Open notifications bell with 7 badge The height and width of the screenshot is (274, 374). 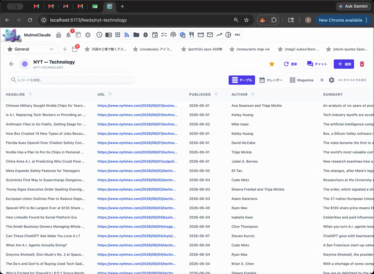pos(69,35)
